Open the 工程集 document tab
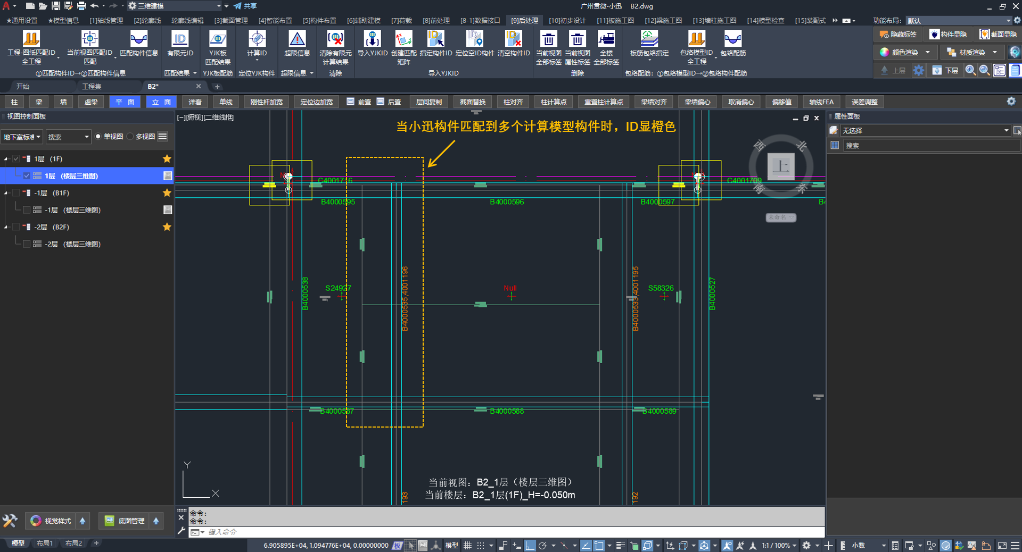Viewport: 1022px width, 552px height. 92,86
